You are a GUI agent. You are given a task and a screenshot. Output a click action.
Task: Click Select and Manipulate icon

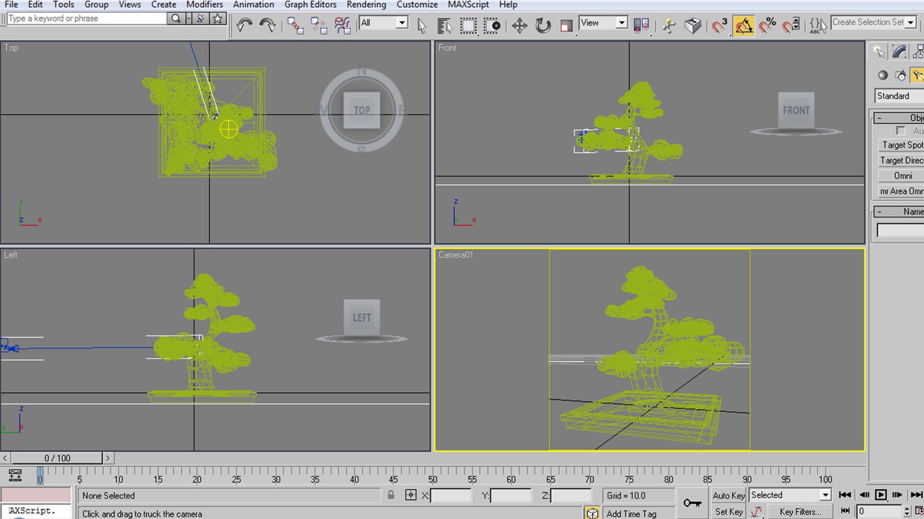[669, 25]
